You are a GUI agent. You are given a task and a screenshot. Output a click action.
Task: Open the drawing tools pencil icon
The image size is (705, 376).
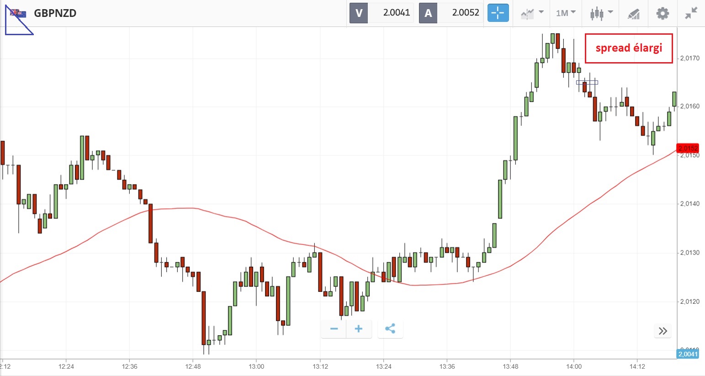pyautogui.click(x=633, y=14)
